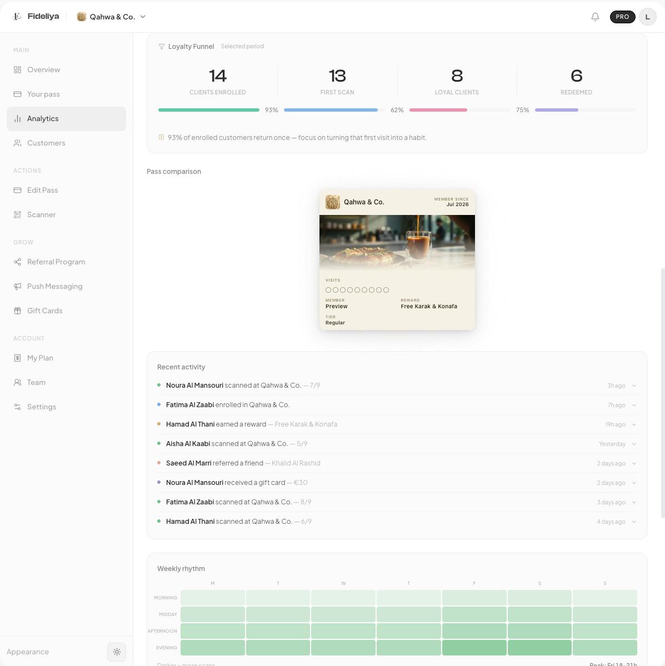
Task: Click the Scanner QR code icon
Action: pos(17,214)
